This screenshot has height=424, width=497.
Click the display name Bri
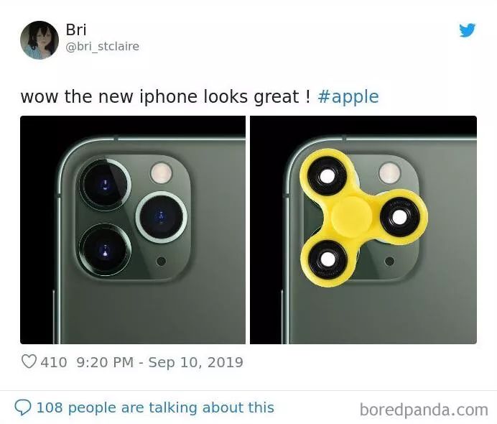click(x=76, y=29)
